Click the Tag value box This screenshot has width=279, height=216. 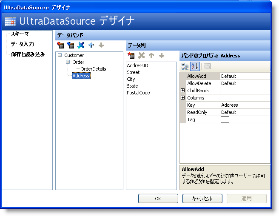coord(225,119)
